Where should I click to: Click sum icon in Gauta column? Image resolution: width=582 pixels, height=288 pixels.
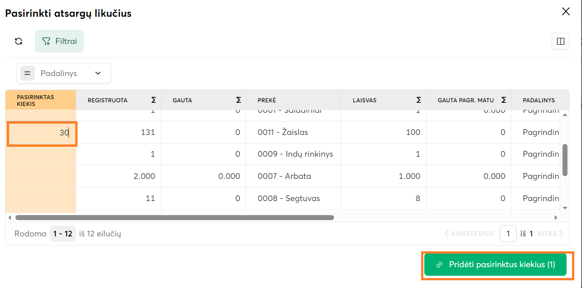click(x=238, y=100)
